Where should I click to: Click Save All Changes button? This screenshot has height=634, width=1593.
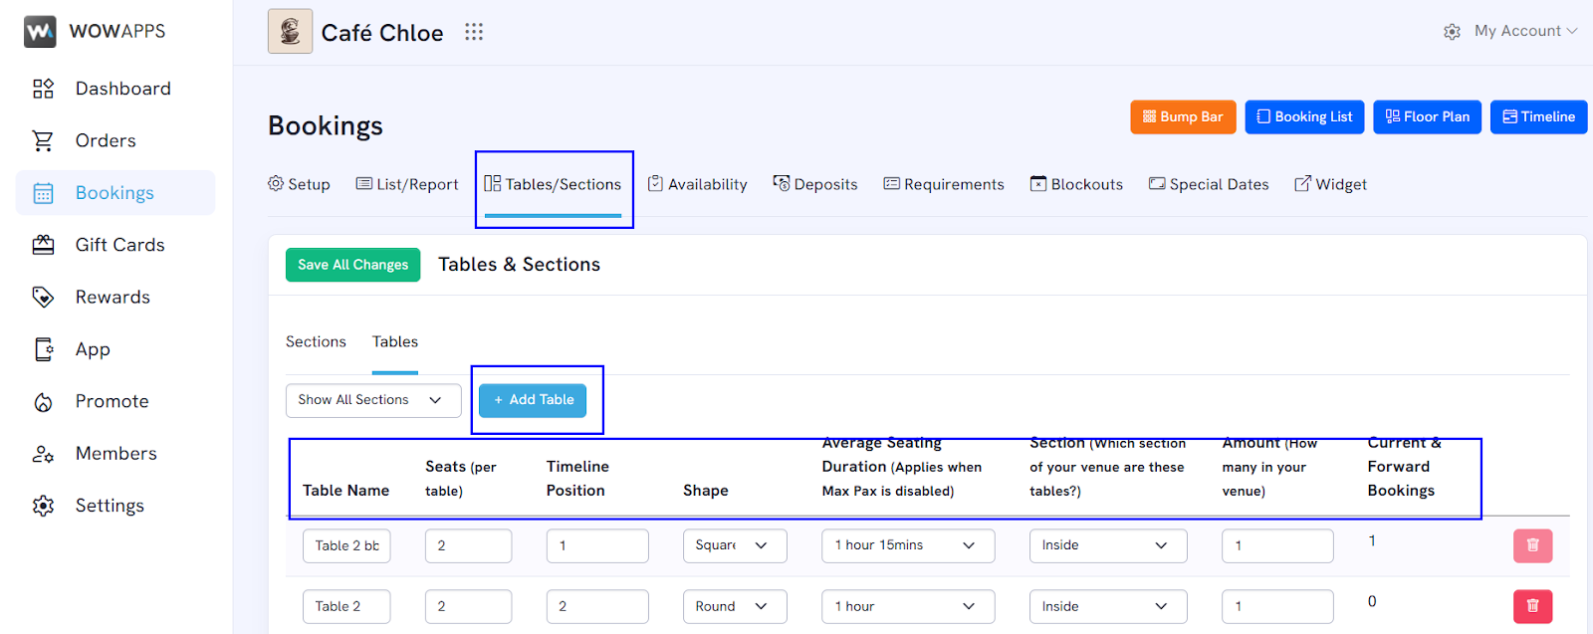click(352, 265)
